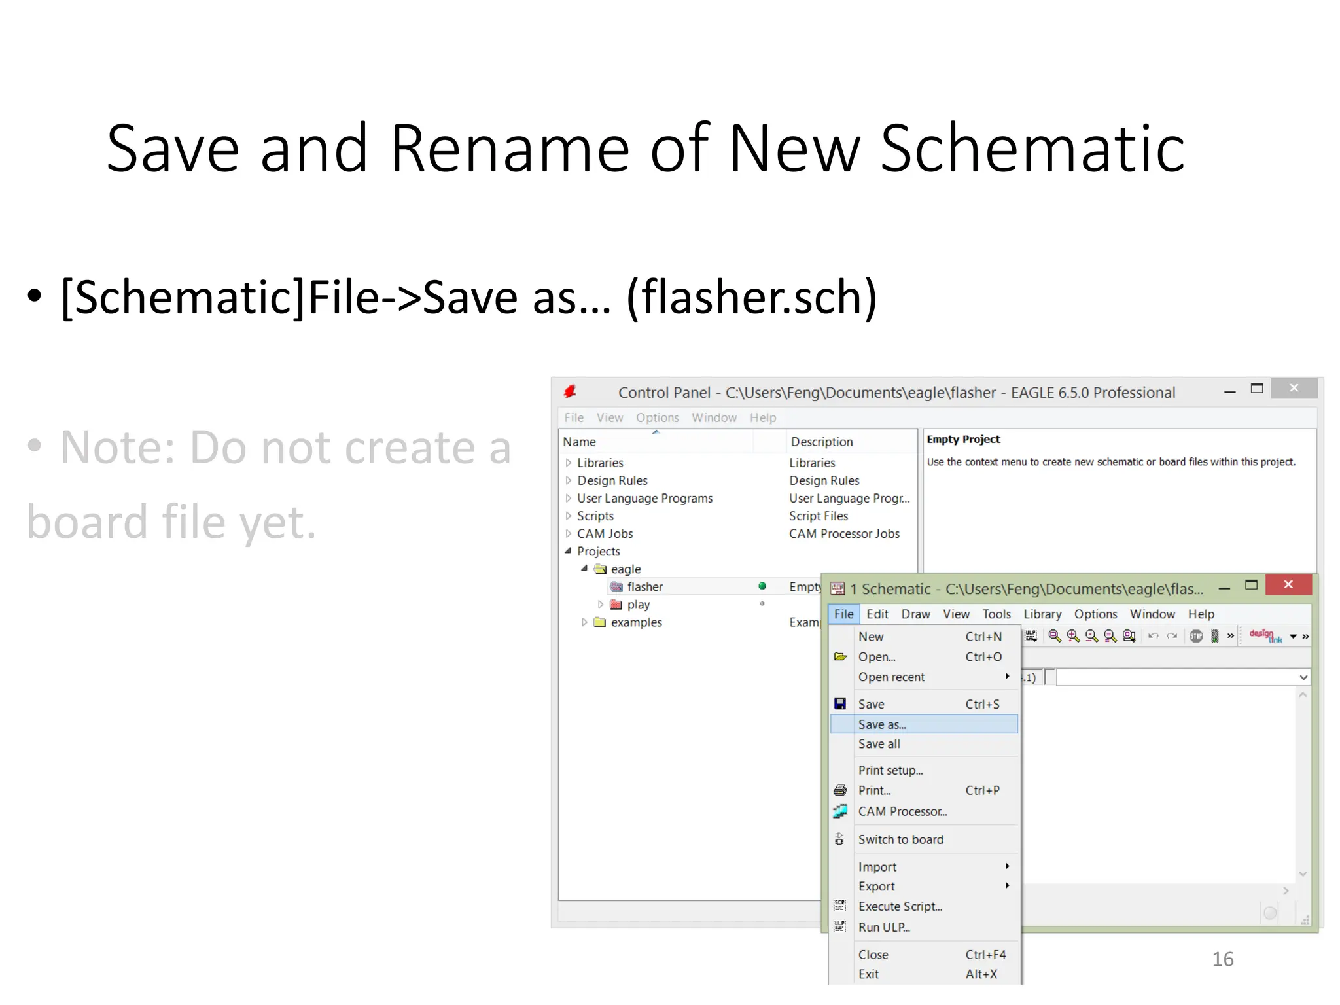The height and width of the screenshot is (1005, 1340).
Task: Choose Save all in File menu
Action: 924,743
